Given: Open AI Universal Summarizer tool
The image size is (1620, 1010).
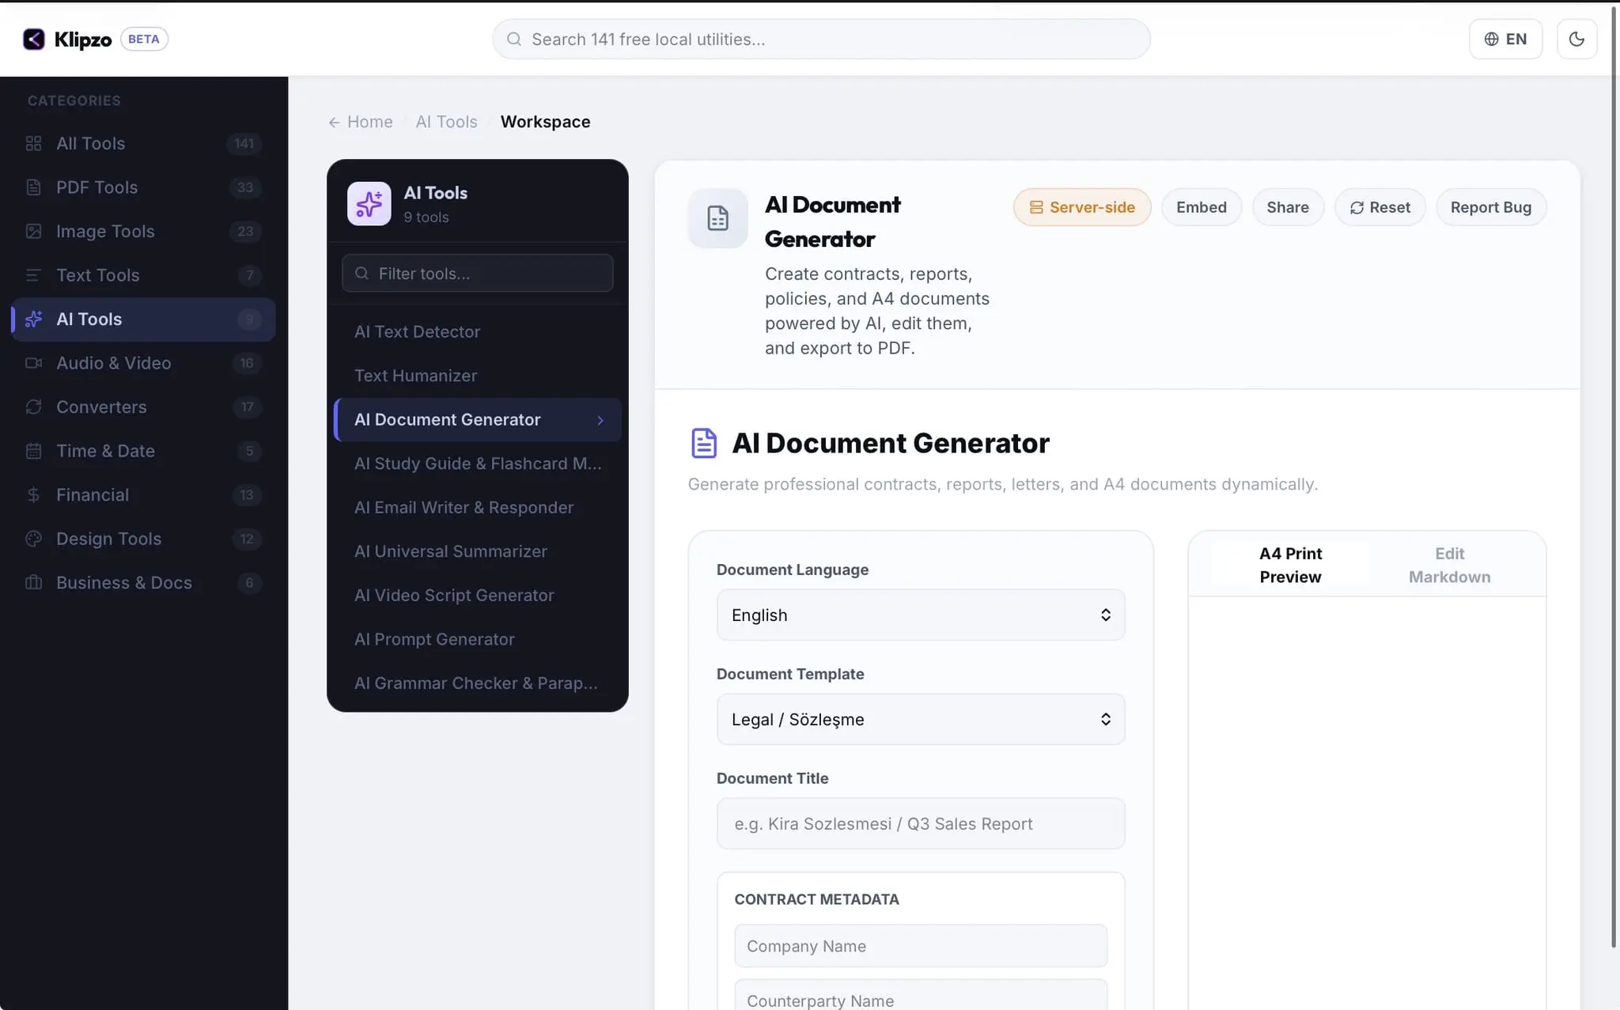Looking at the screenshot, I should (478, 551).
